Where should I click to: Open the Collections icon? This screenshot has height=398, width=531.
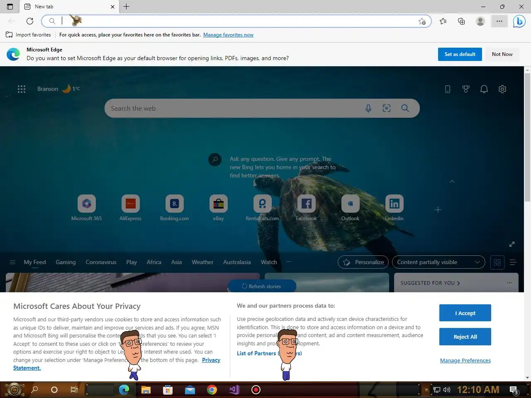(x=461, y=21)
